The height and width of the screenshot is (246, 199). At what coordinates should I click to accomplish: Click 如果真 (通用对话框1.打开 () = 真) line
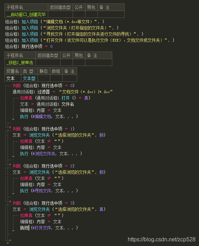click(x=55, y=98)
